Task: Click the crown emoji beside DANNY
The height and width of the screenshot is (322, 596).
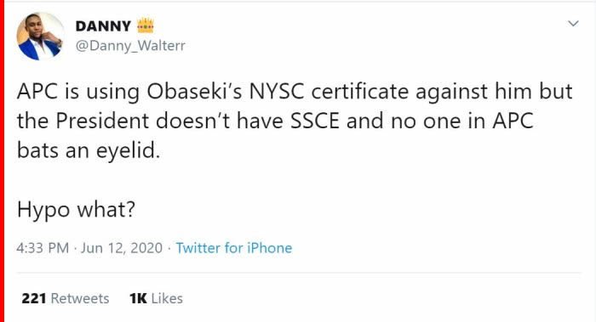Action: [146, 25]
